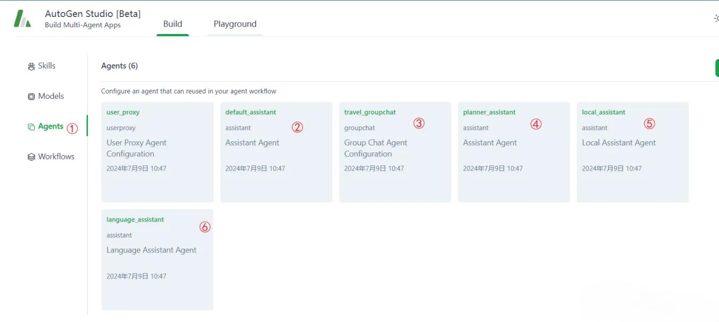Open the travel_groupchat agent card
The height and width of the screenshot is (322, 719).
(x=395, y=152)
